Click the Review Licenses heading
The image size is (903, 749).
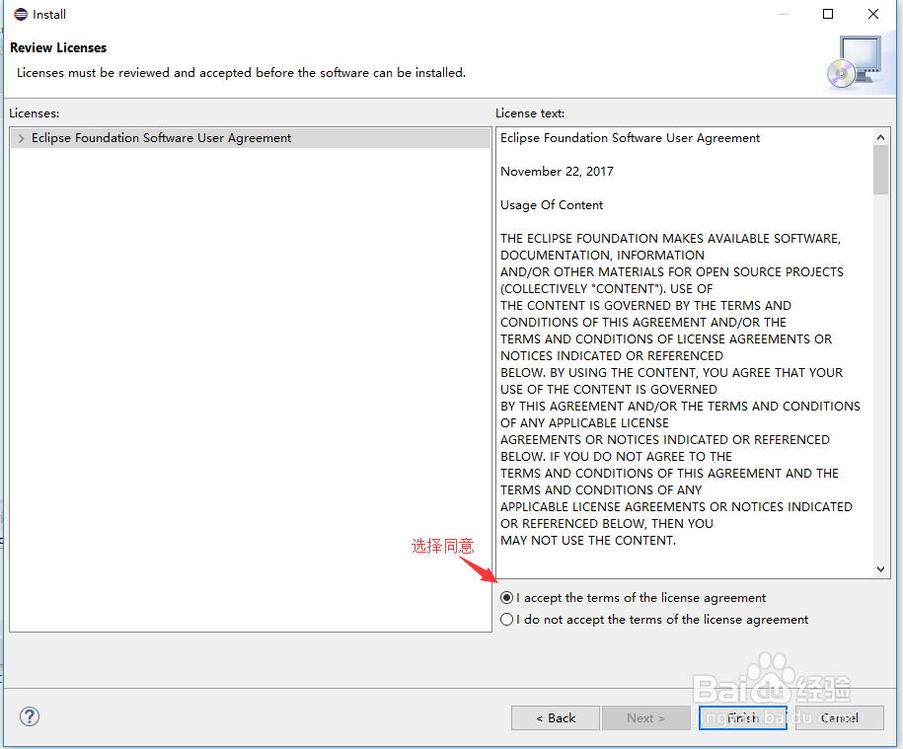(x=58, y=47)
